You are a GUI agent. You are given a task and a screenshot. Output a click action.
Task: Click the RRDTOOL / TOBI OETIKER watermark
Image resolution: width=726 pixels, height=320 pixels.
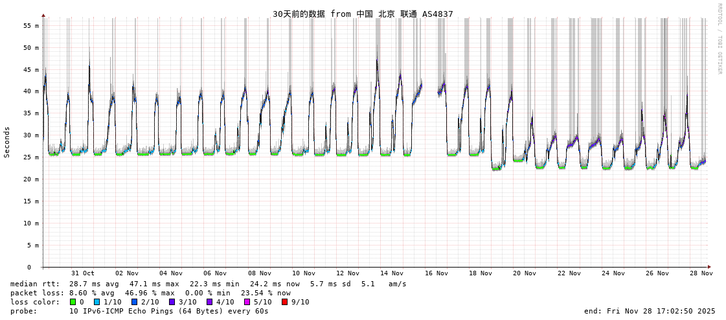[719, 39]
